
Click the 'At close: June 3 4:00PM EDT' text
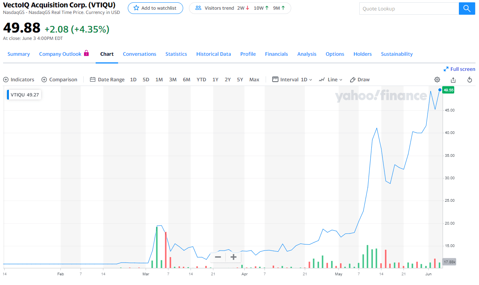click(33, 38)
